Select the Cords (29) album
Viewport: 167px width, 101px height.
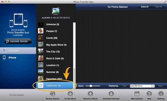(55, 38)
